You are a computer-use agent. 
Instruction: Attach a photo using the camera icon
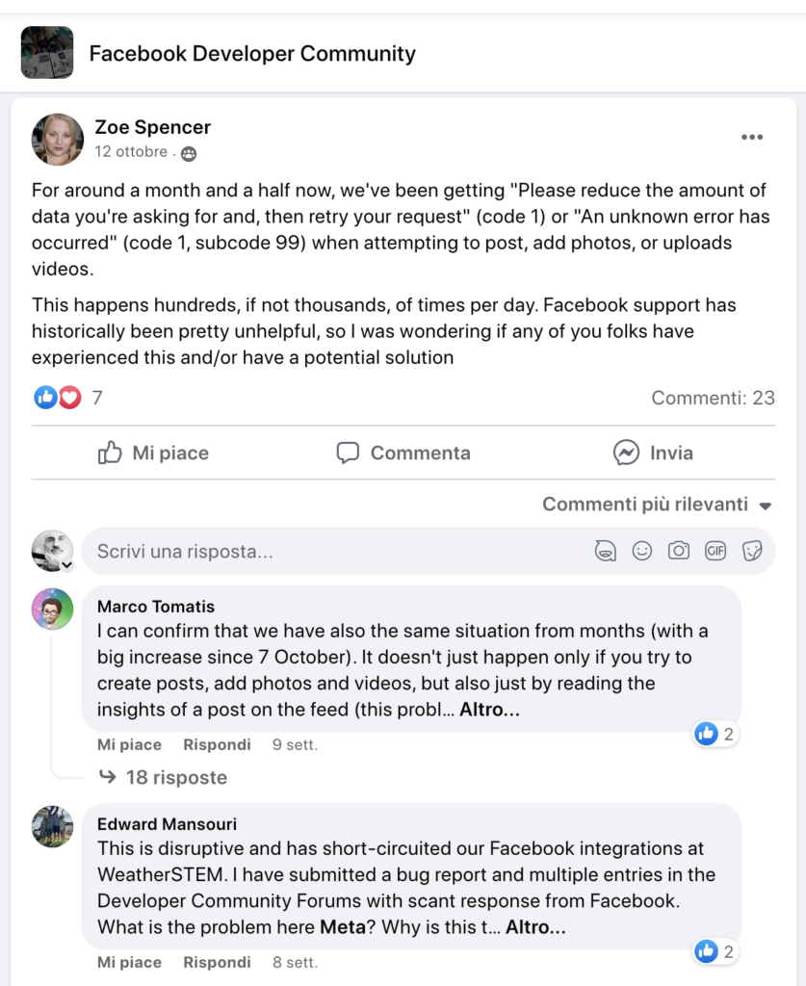coord(679,551)
